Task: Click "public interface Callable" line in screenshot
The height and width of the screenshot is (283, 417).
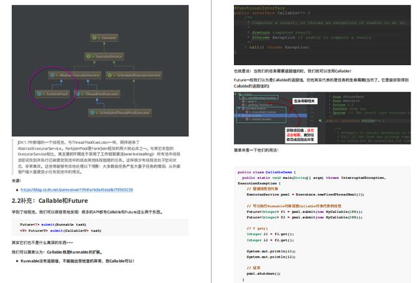Action: click(x=272, y=13)
